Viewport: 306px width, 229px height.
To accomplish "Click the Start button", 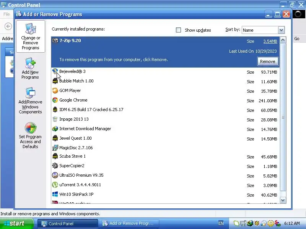I will (16, 224).
